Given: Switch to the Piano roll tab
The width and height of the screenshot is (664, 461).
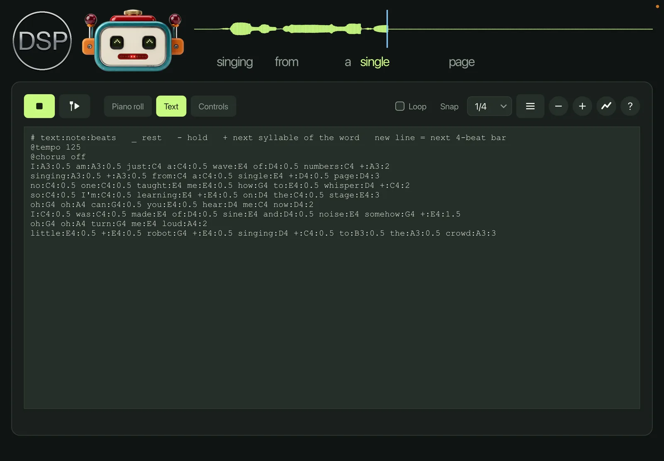Looking at the screenshot, I should coord(128,106).
